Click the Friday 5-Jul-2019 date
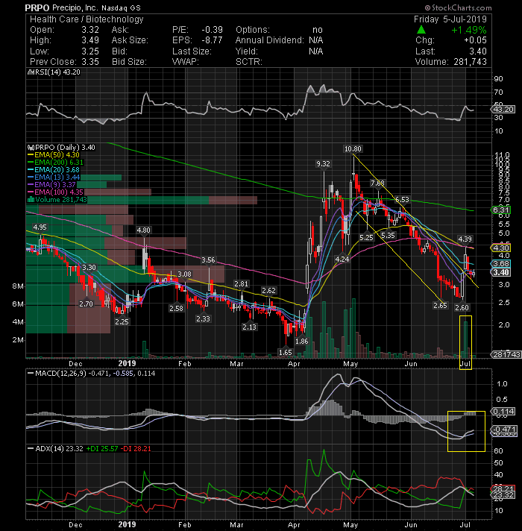 point(450,19)
